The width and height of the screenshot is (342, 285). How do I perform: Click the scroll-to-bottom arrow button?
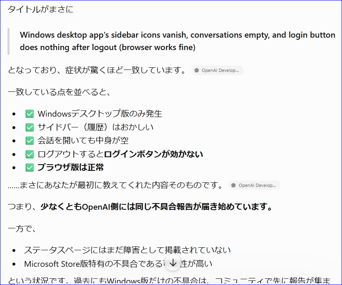(173, 263)
